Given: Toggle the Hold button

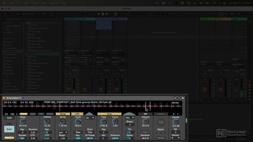Looking at the screenshot, I should coord(9,118).
